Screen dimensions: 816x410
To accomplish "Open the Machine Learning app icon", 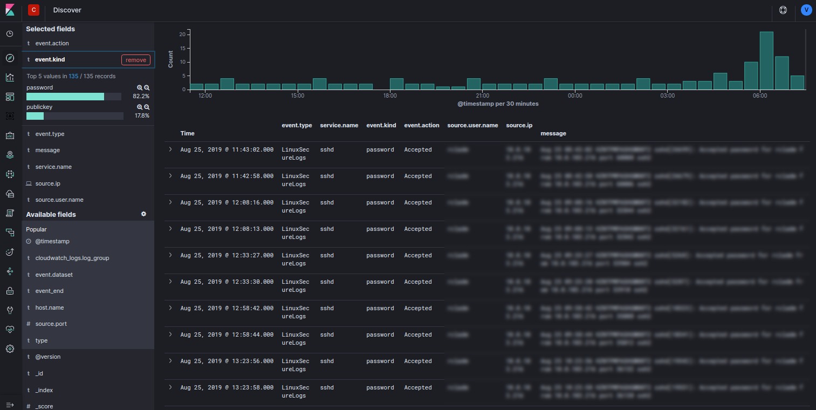I will tap(10, 174).
